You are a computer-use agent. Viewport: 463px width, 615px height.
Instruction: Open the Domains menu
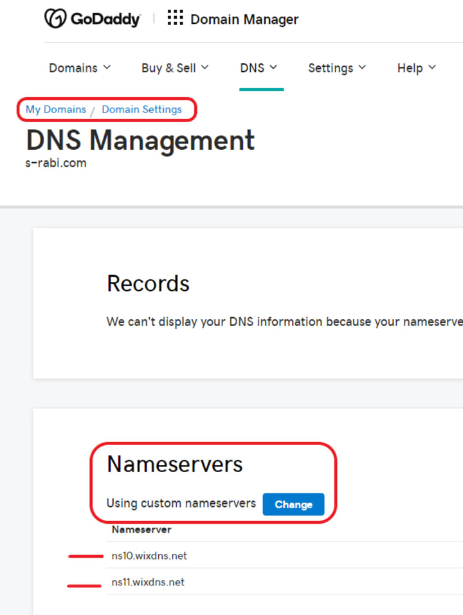tap(80, 68)
